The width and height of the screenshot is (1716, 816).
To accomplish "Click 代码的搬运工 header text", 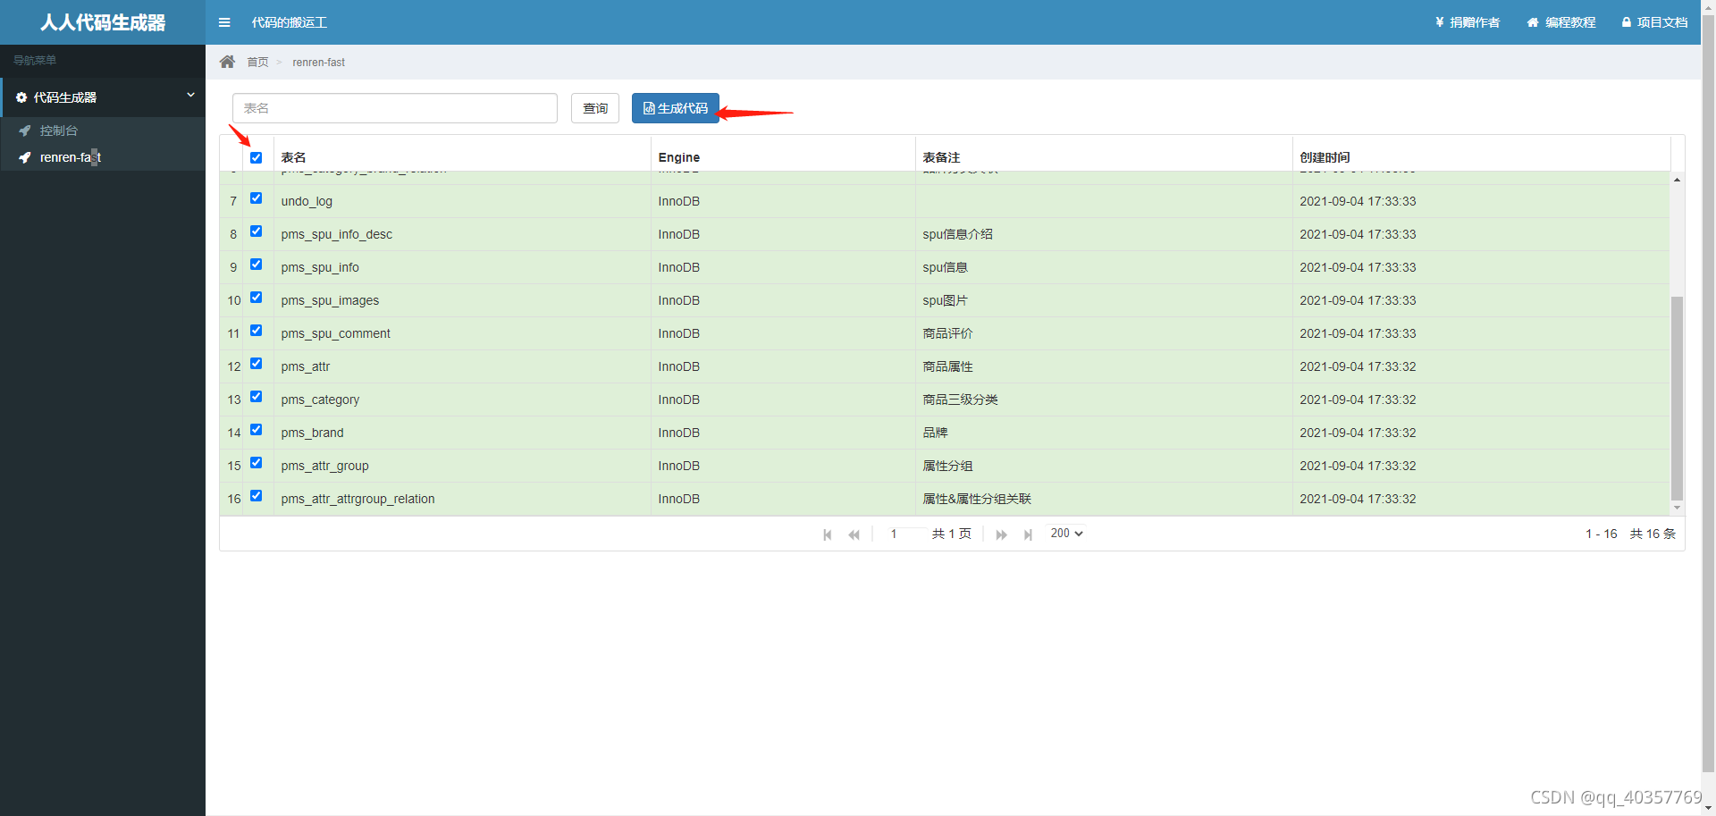I will (290, 22).
